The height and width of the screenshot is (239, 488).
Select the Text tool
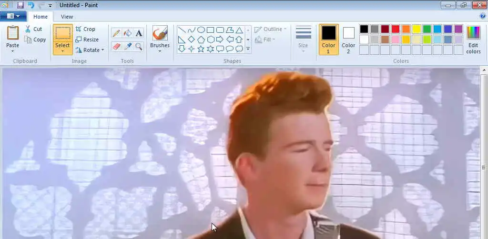tap(139, 33)
